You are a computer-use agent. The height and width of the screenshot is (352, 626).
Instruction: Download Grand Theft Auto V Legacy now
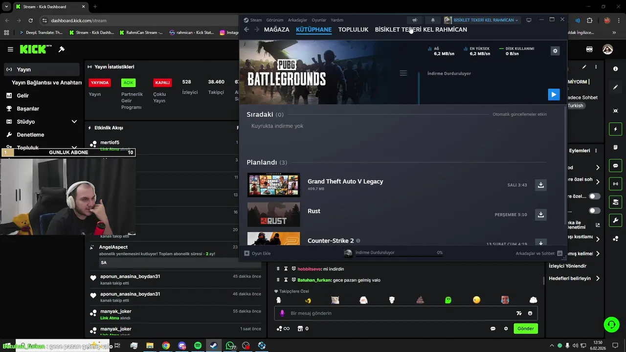coord(540,185)
